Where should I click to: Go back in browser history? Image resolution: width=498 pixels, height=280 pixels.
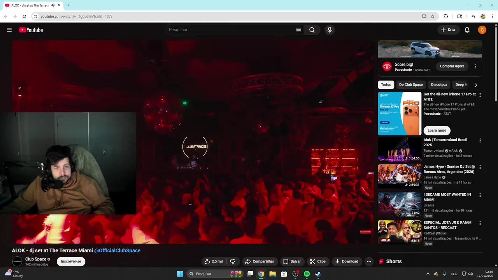(x=5, y=16)
